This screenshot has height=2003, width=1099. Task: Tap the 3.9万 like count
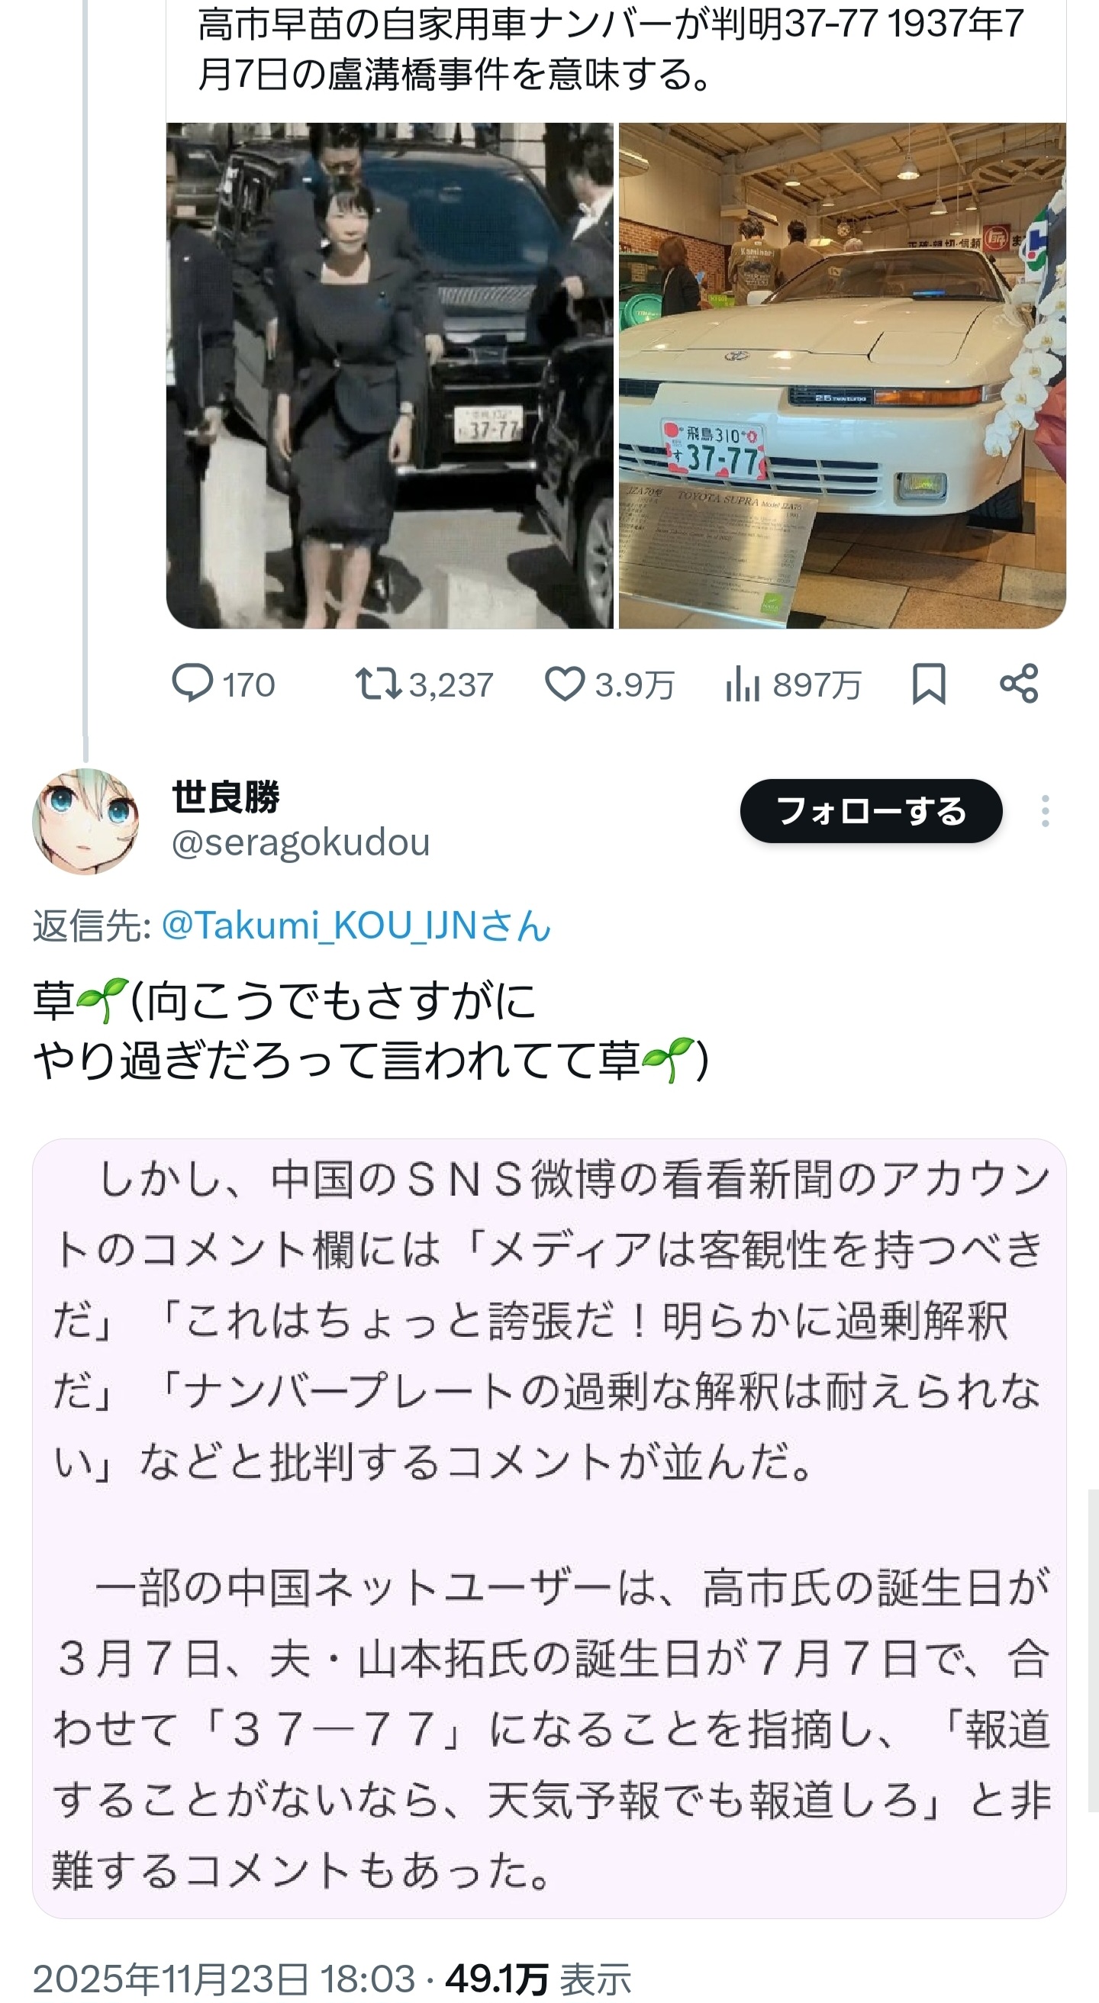click(x=635, y=685)
